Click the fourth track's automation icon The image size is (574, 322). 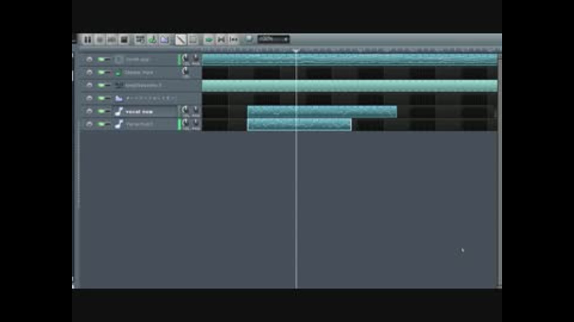point(118,98)
